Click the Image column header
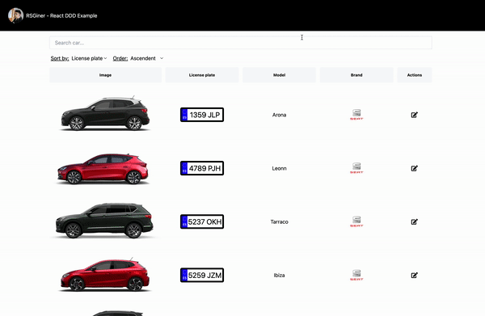Screen dimensions: 485x316 tap(105, 75)
